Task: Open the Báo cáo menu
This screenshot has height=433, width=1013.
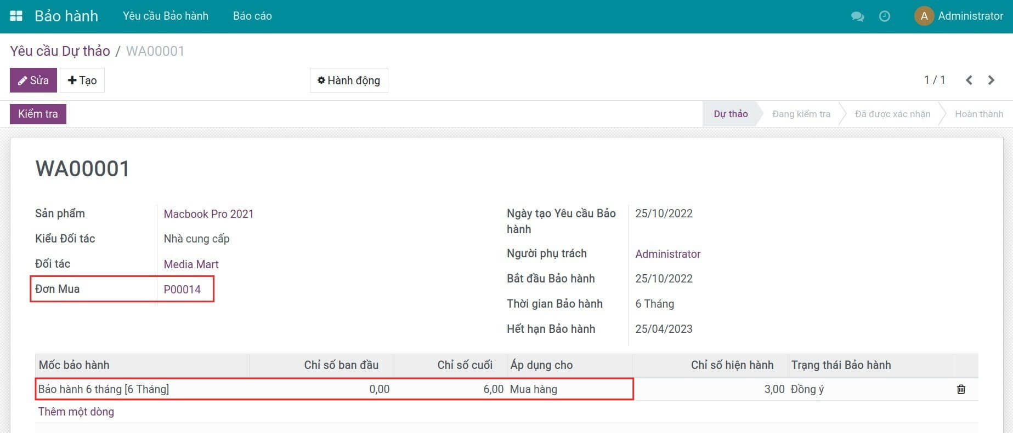Action: click(x=252, y=16)
